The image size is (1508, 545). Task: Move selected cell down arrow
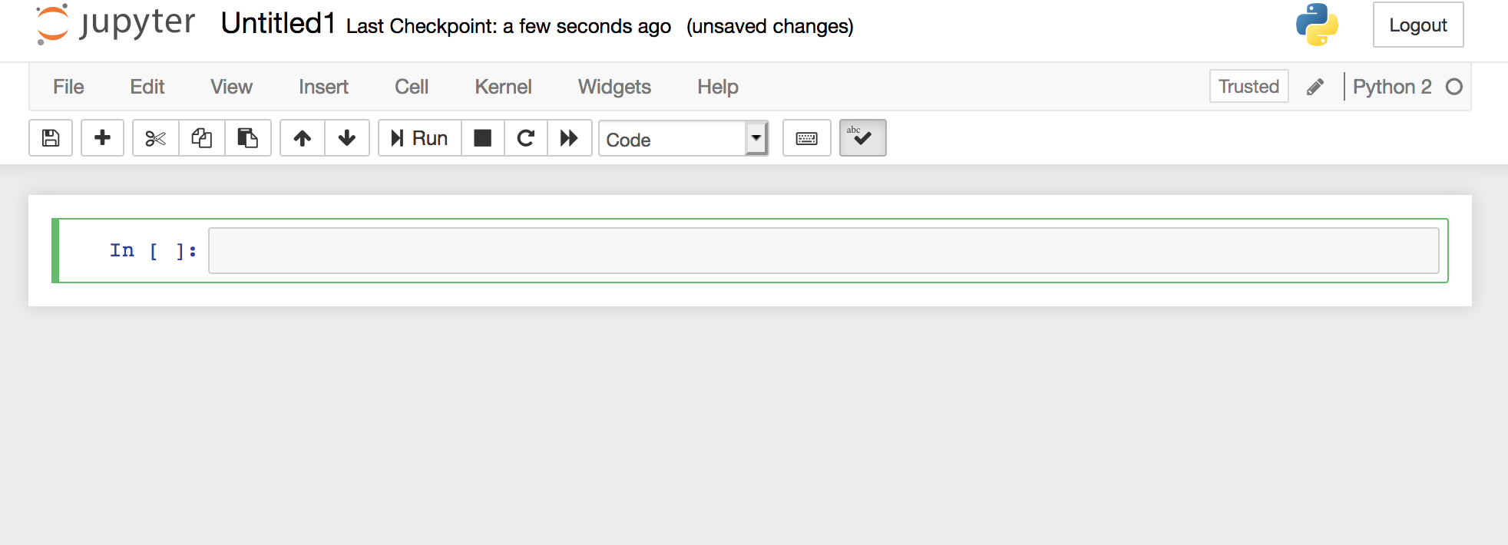click(x=347, y=138)
